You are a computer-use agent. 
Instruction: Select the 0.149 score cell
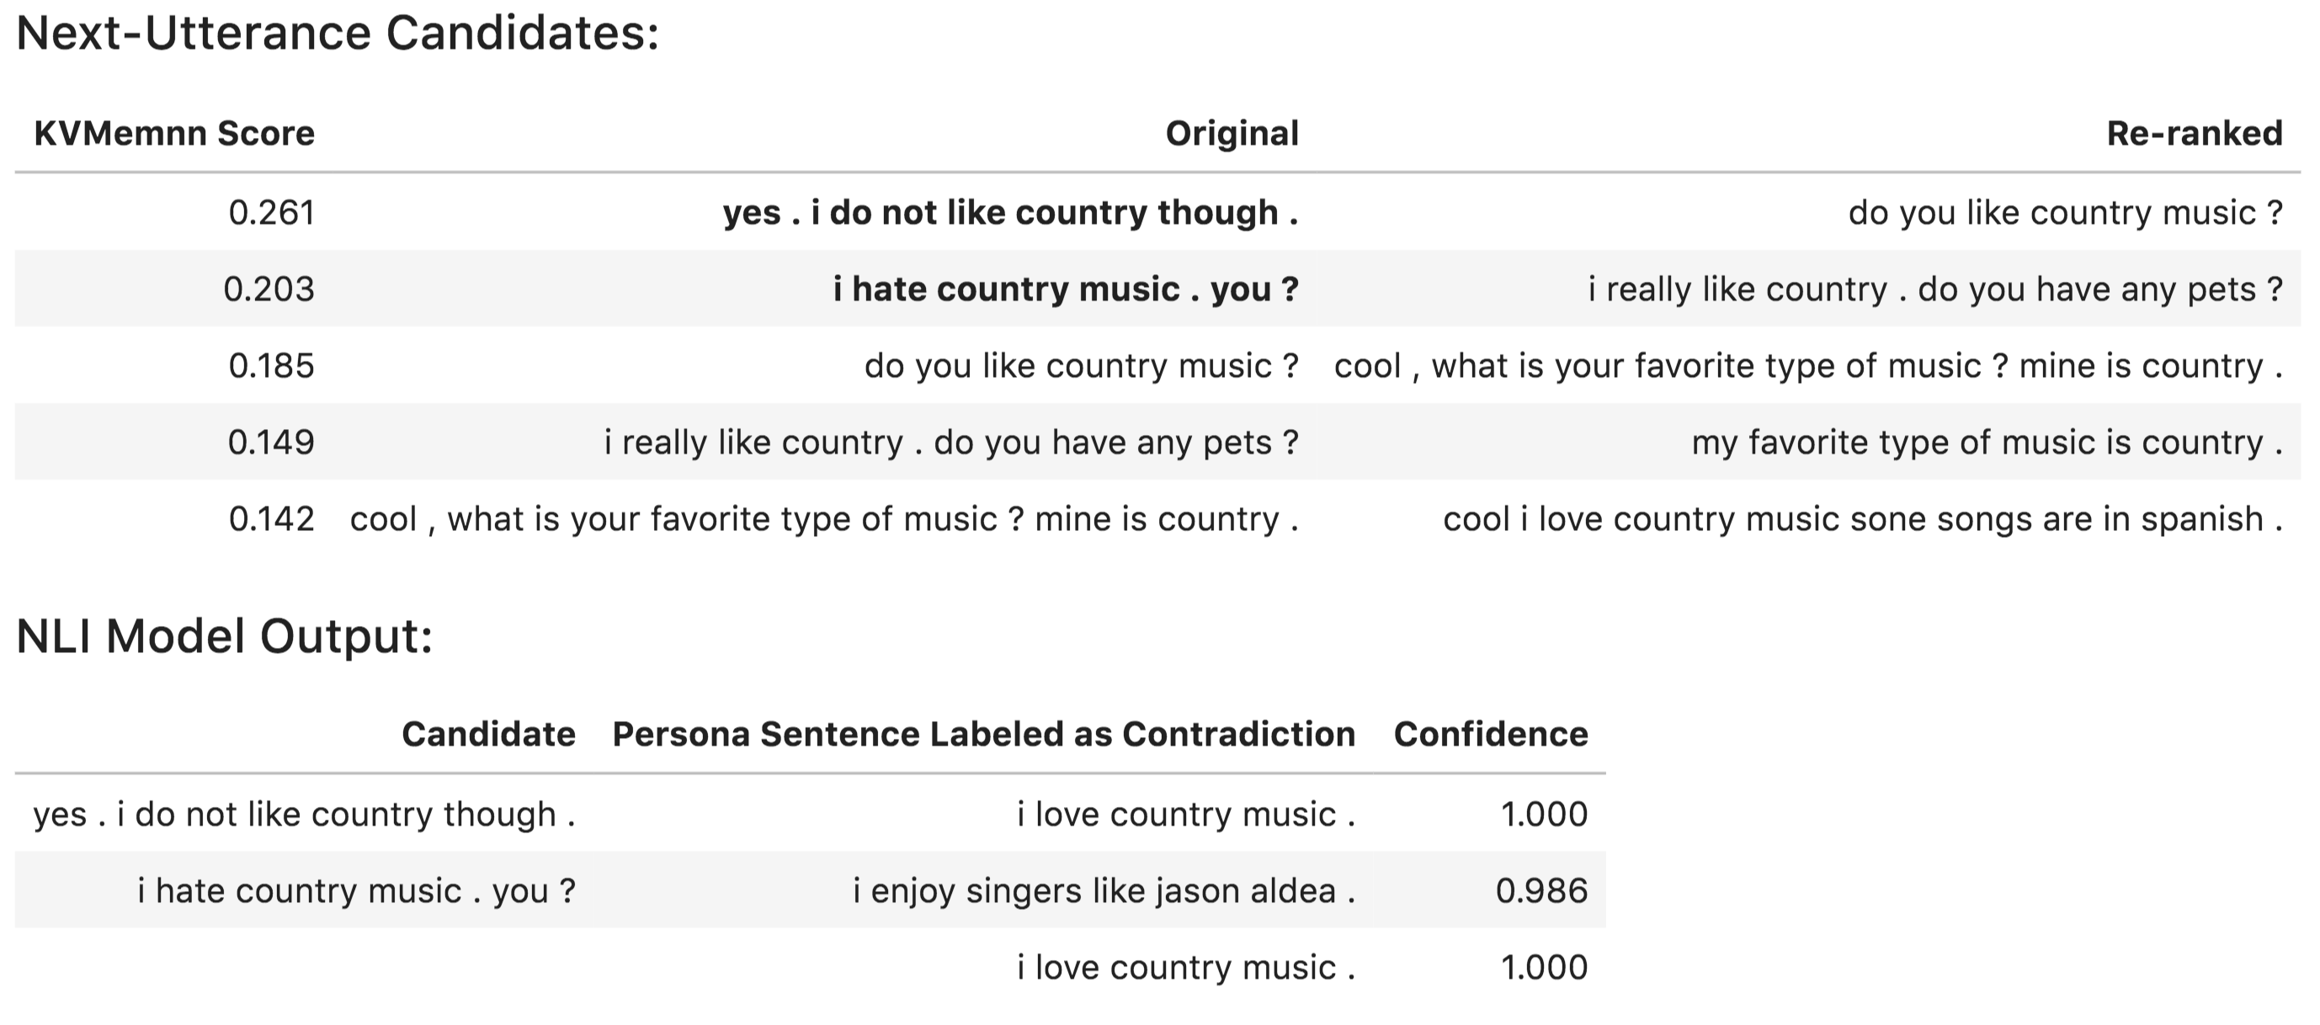click(x=270, y=443)
